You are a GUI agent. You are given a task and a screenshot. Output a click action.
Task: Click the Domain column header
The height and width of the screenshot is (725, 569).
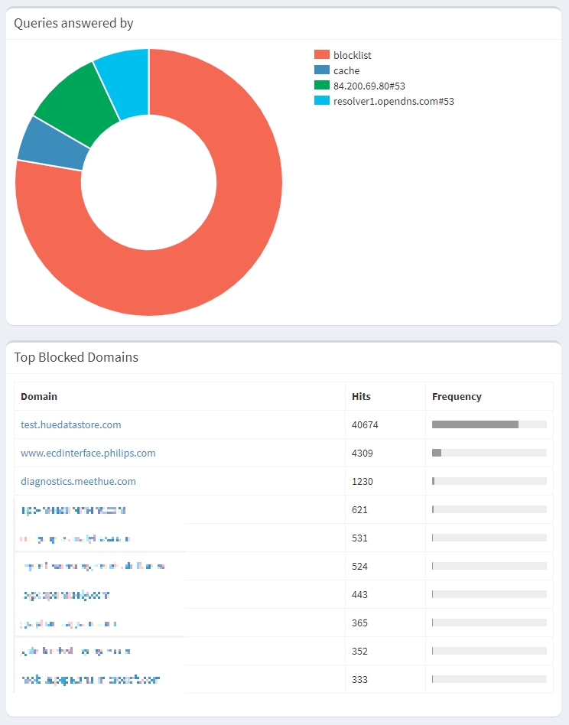(x=39, y=396)
